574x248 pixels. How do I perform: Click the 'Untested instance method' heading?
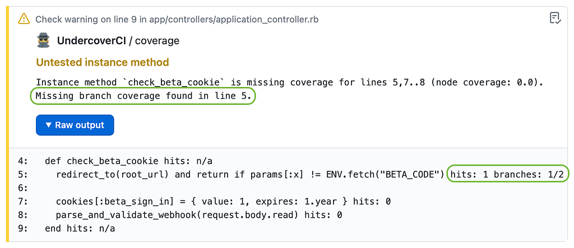(103, 62)
